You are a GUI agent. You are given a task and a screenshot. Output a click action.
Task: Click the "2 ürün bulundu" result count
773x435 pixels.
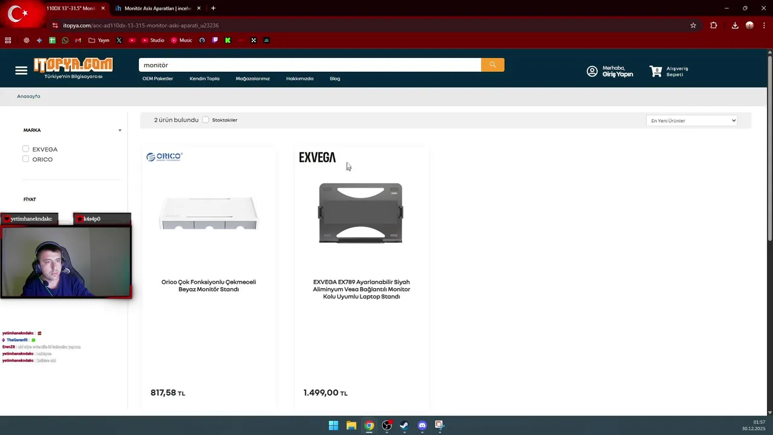pos(176,120)
